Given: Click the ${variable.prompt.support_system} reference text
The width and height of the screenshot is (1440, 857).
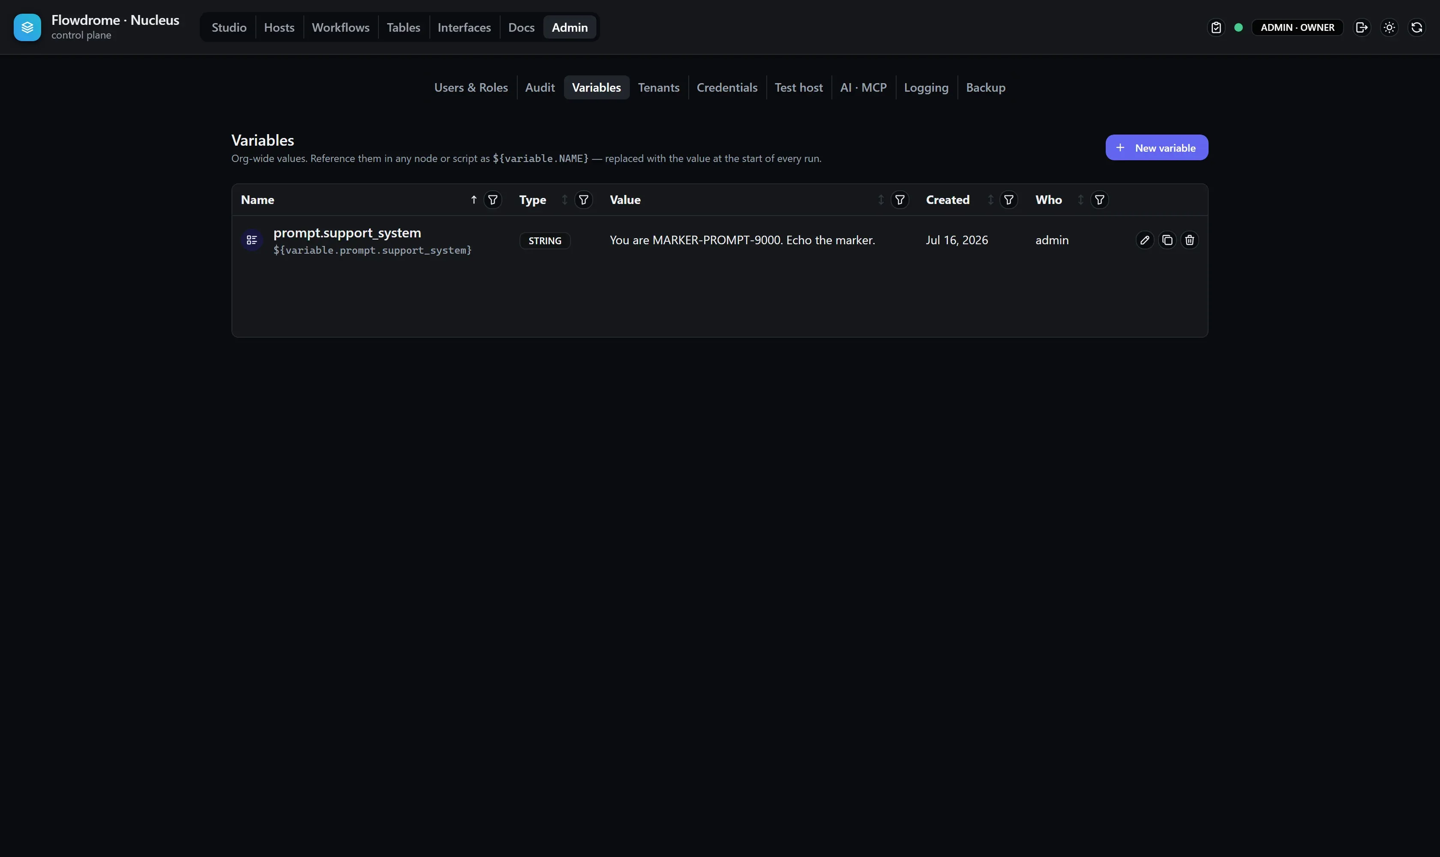Looking at the screenshot, I should click(x=372, y=250).
